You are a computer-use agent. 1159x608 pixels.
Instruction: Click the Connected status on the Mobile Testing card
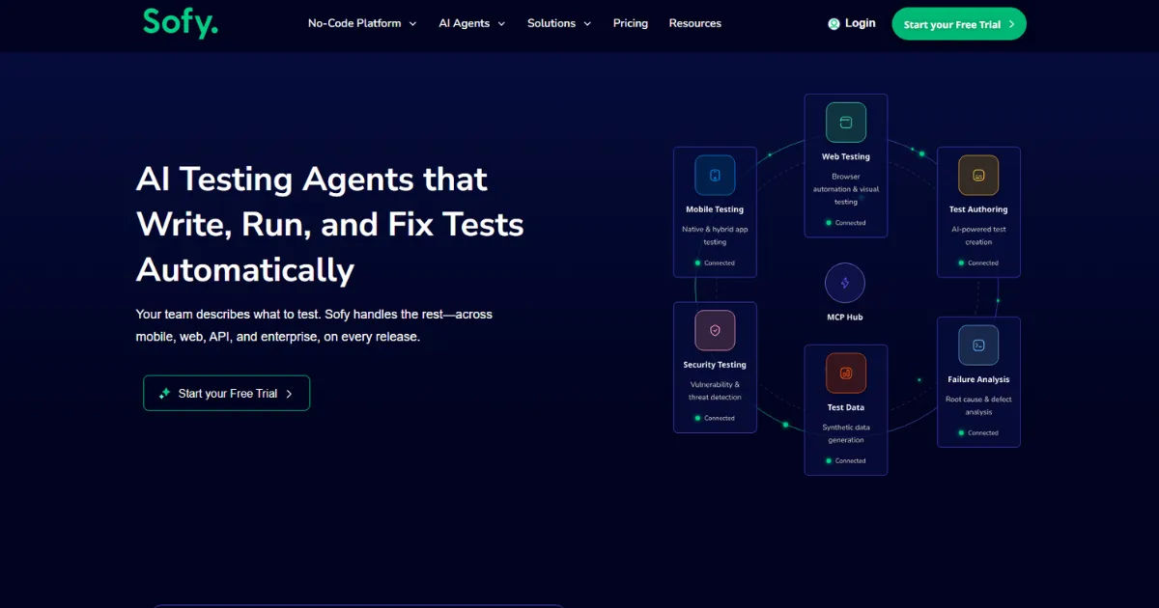pyautogui.click(x=715, y=263)
